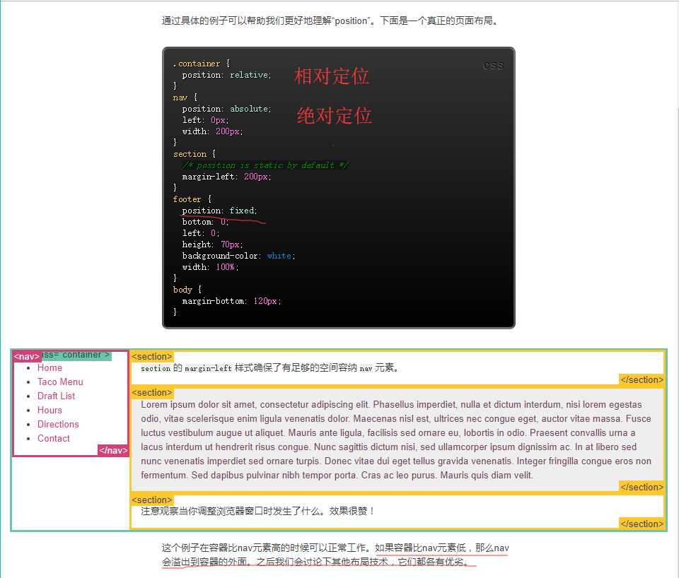The height and width of the screenshot is (578, 679).
Task: Click the intro sentence mentioning "position"
Action: point(330,20)
